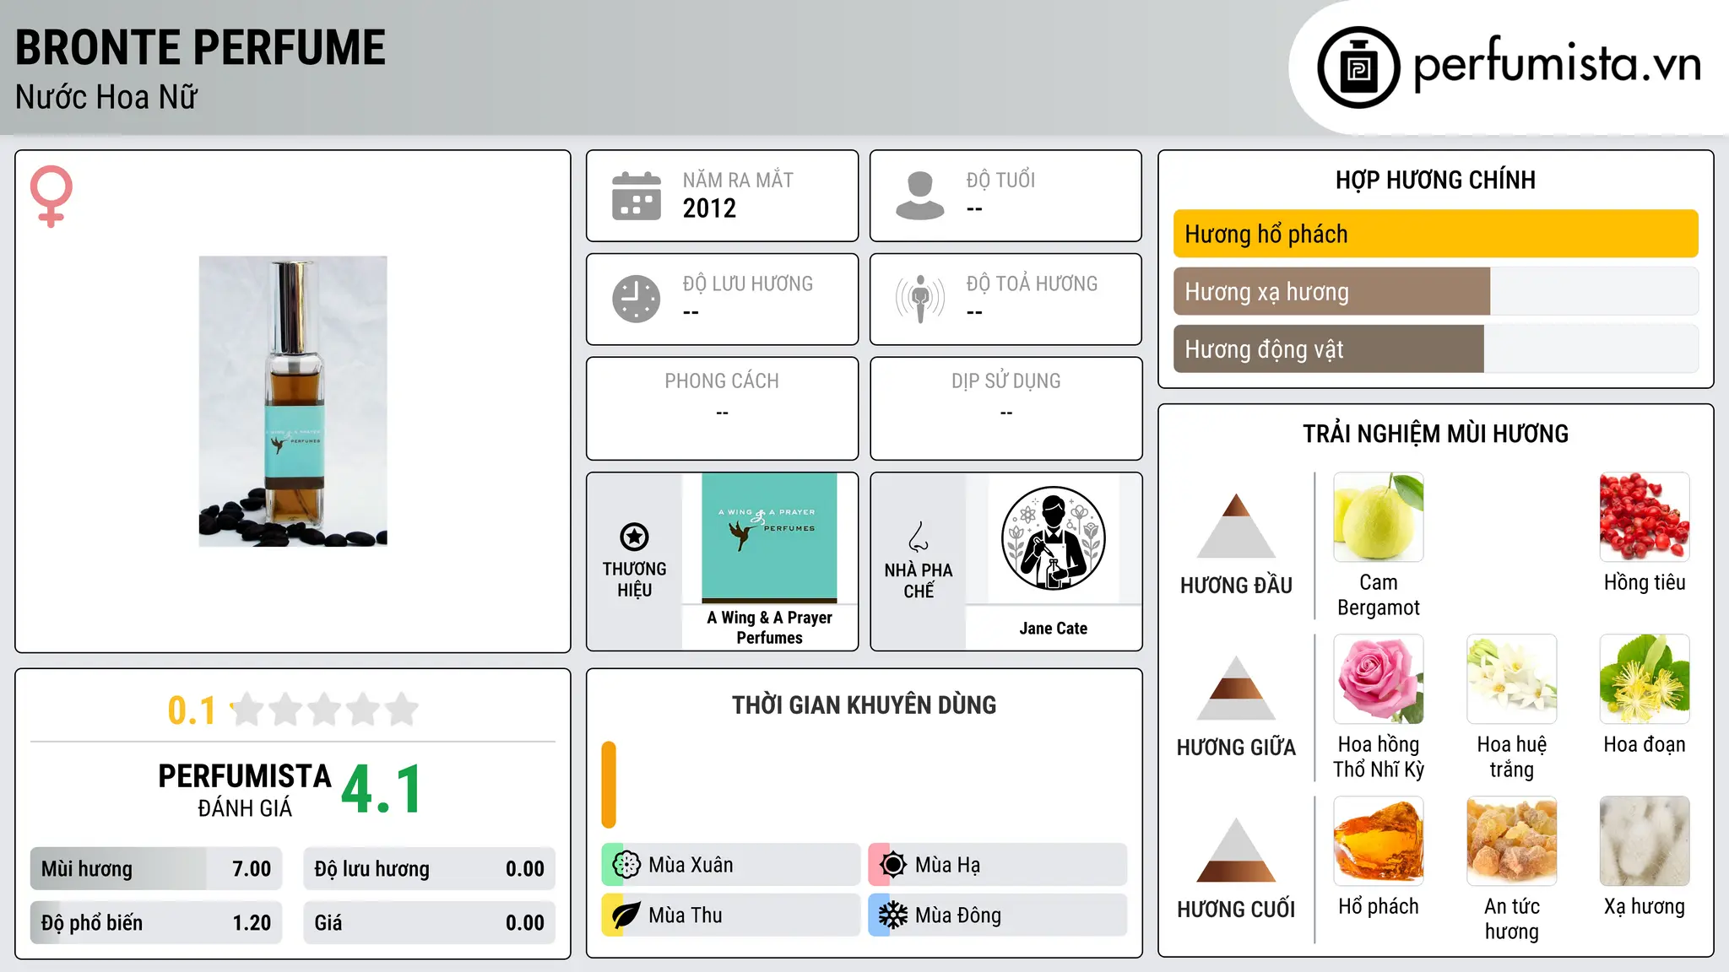
Task: Click the pink female gender symbol
Action: click(x=51, y=196)
